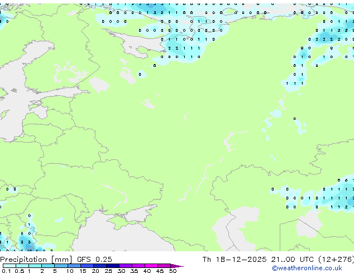The image size is (354, 273).
Task: Pick the 30–35 mm purple legend swatch
Action: [126, 266]
